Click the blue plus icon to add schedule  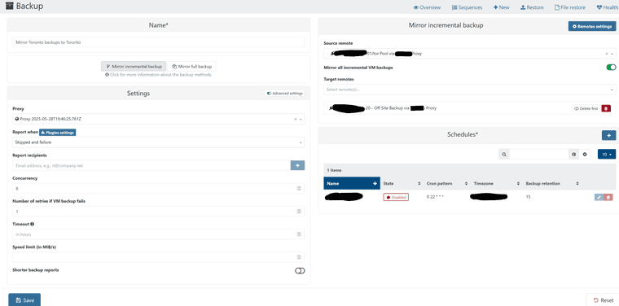tap(608, 135)
